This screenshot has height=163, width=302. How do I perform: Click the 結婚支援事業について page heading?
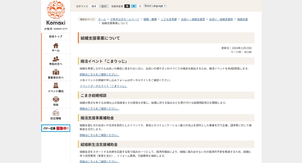coord(100,38)
